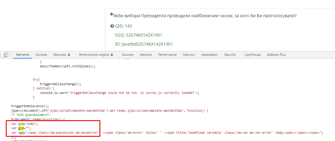This screenshot has width=335, height=141.
Task: Click the flask icon beside Recorder
Action: (69, 55)
